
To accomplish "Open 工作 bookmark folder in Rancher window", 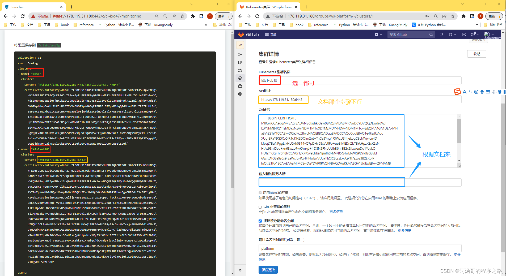I will pyautogui.click(x=11, y=25).
